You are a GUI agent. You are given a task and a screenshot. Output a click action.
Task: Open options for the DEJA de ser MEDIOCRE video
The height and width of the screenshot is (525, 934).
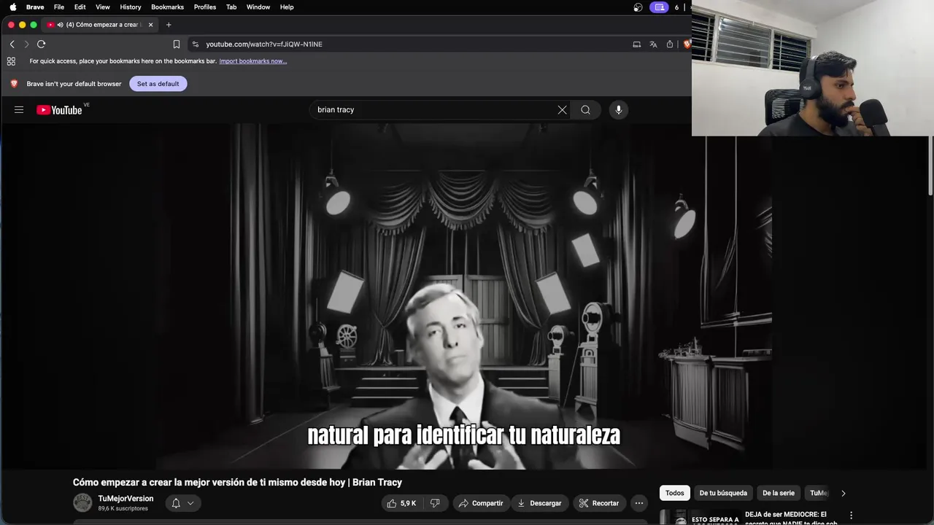pos(851,516)
